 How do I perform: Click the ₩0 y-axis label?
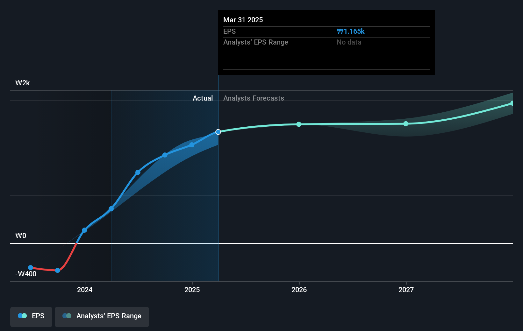(21, 236)
